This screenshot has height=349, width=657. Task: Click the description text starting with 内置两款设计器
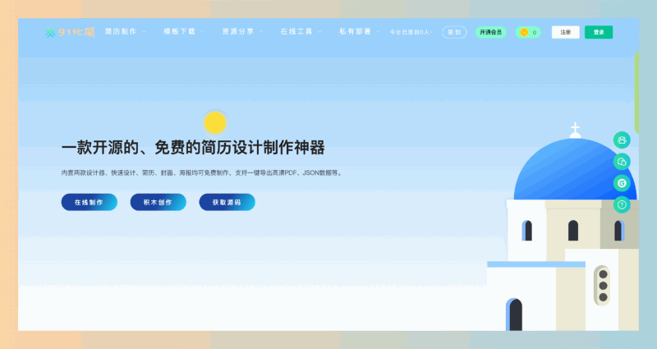[x=201, y=172]
